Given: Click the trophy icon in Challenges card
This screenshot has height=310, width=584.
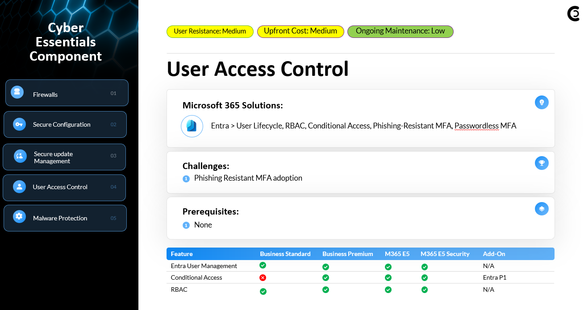Looking at the screenshot, I should [x=542, y=163].
